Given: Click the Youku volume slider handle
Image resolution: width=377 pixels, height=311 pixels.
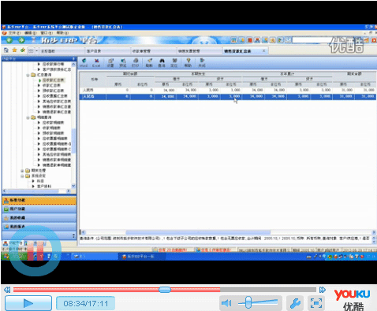Looking at the screenshot, I should [x=248, y=302].
